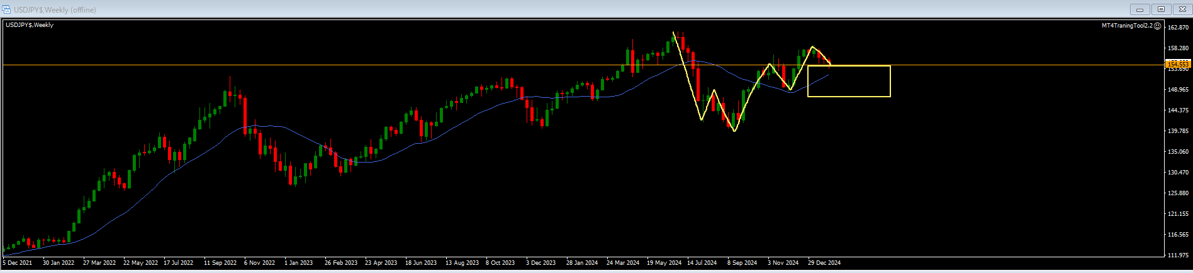Close the USDJPY Weekly chart window

[x=1181, y=9]
